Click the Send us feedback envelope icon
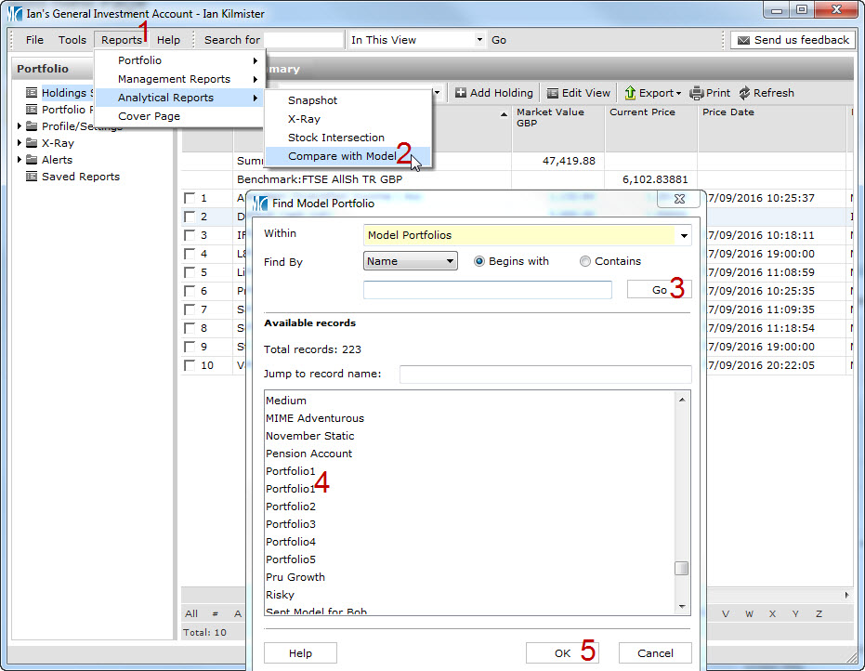This screenshot has width=865, height=671. (x=743, y=40)
